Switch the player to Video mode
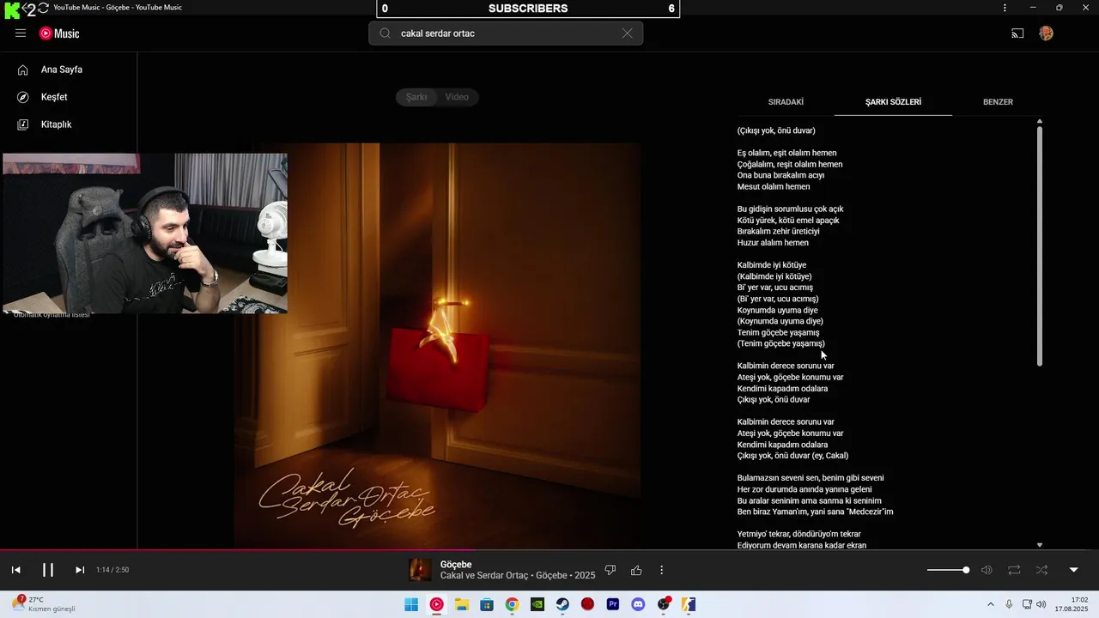Image resolution: width=1099 pixels, height=618 pixels. click(457, 97)
